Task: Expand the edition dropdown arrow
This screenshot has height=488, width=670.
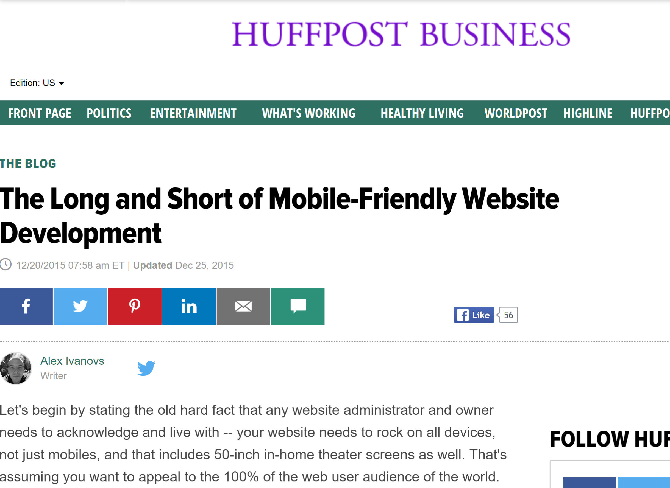Action: [x=62, y=84]
